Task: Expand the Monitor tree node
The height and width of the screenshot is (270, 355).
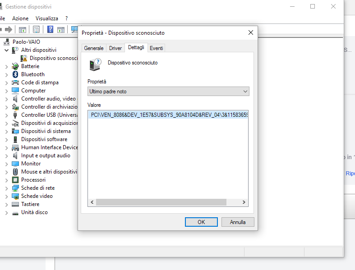Action: point(6,164)
